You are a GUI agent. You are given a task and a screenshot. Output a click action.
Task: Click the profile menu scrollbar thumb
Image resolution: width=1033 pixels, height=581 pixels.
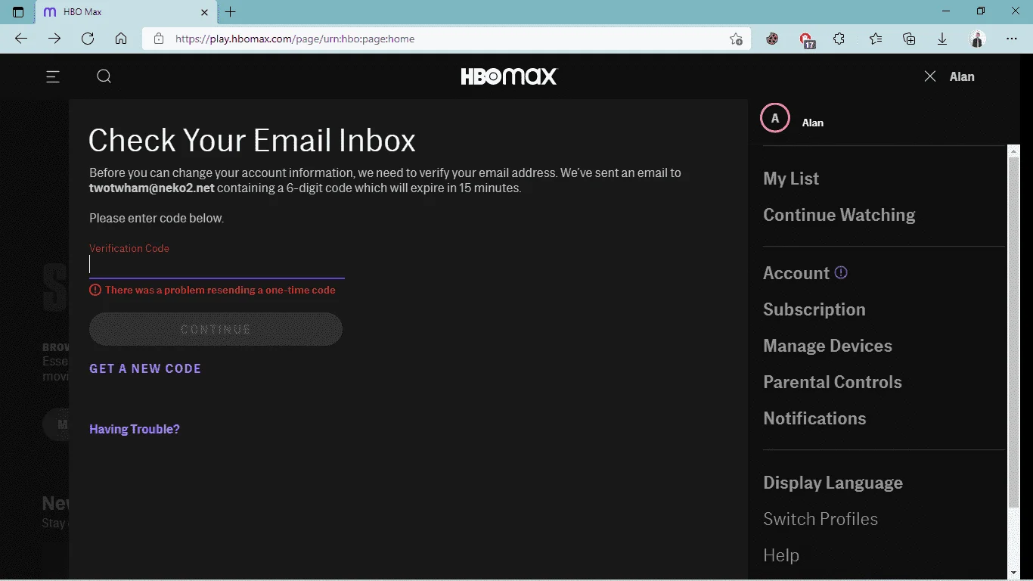click(1013, 331)
